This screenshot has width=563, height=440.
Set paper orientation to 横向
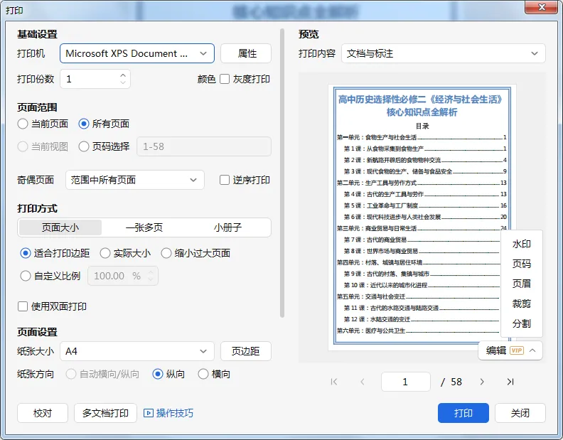coord(203,374)
